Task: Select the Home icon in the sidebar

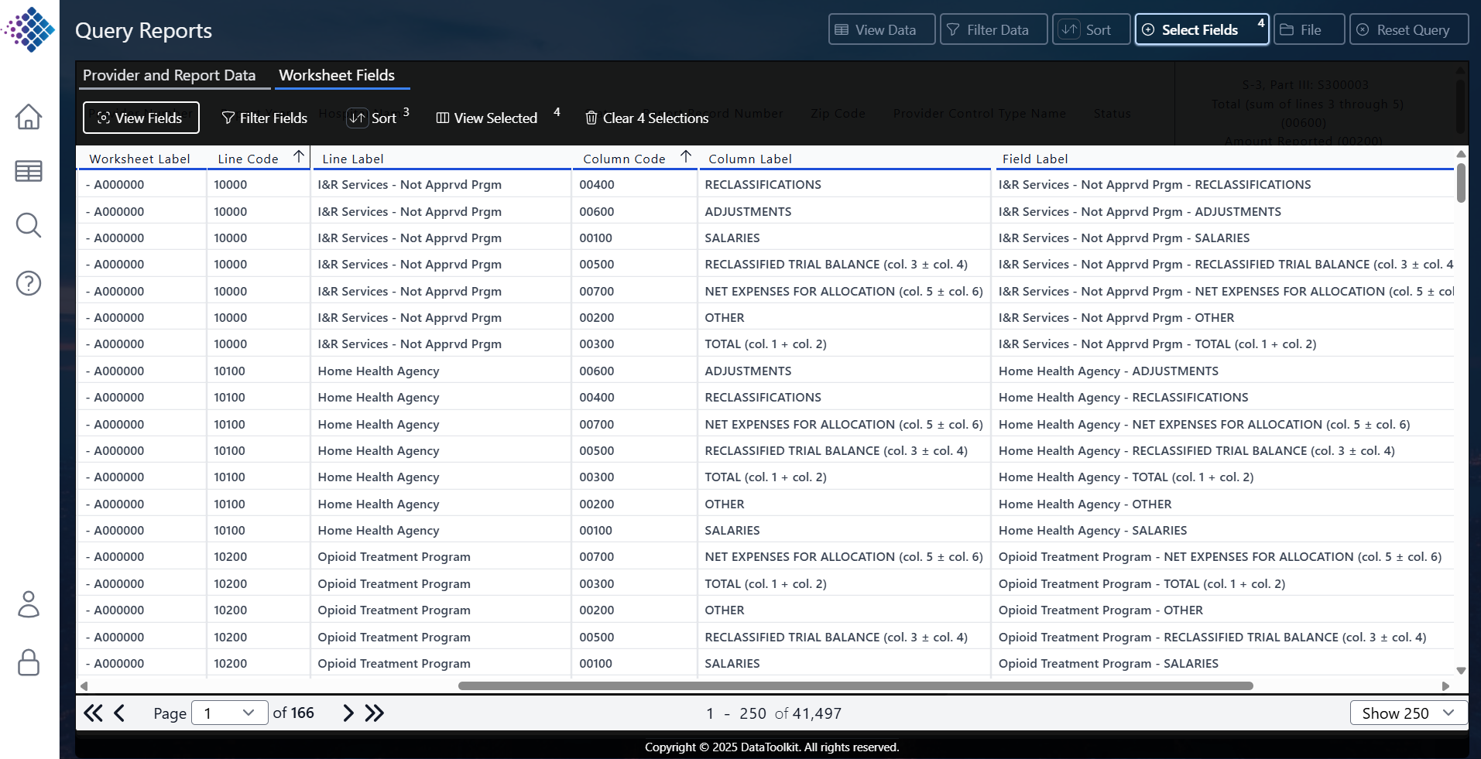Action: pos(29,117)
